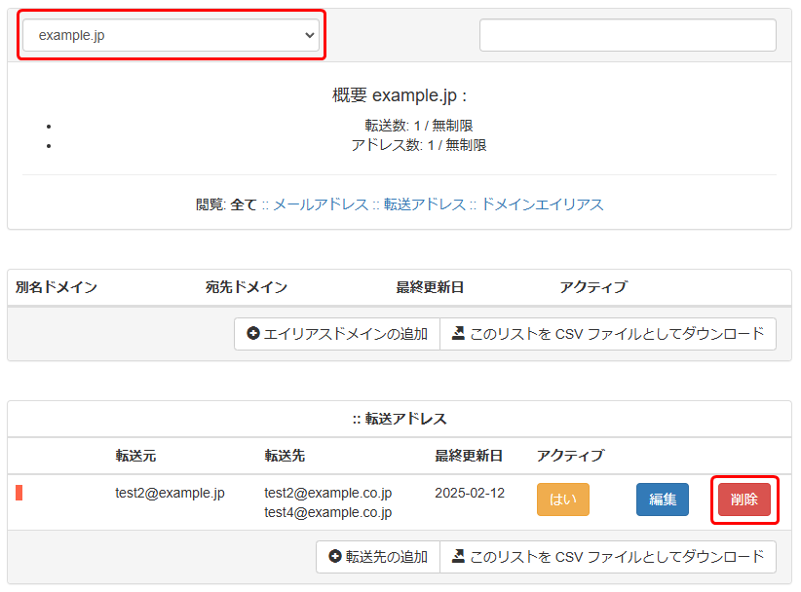Click the アクティブ header in the alias domain table
Image resolution: width=801 pixels, height=592 pixels.
(x=593, y=287)
